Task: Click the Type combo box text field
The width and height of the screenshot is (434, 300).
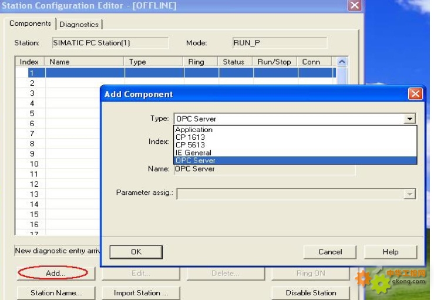Action: tap(290, 119)
